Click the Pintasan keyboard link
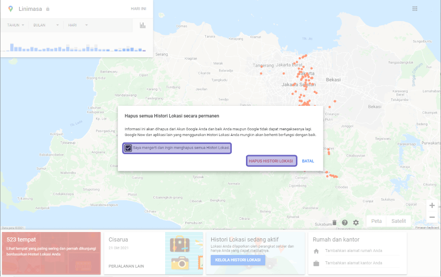441x277 pixels. pyautogui.click(x=427, y=228)
